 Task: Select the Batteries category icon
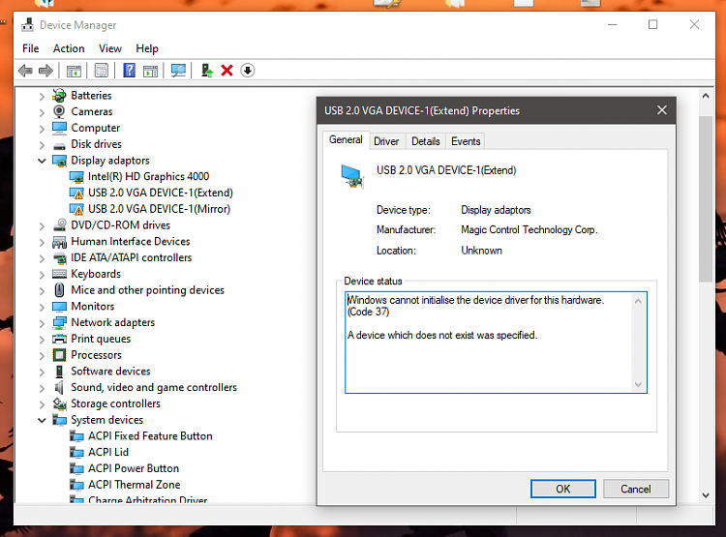[x=59, y=96]
